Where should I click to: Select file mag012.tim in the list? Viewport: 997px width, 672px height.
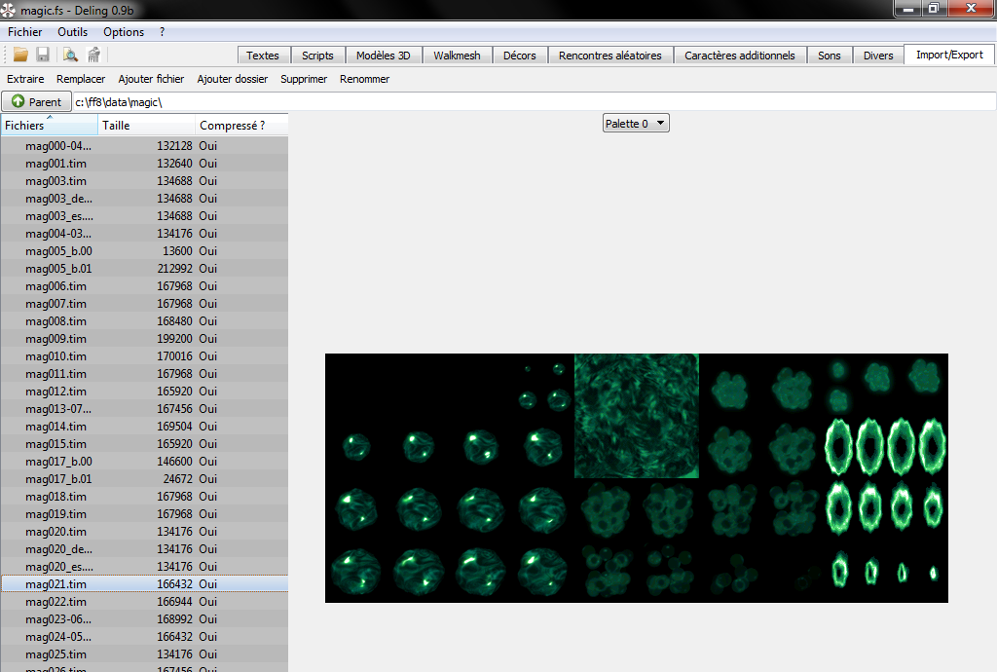point(144,391)
